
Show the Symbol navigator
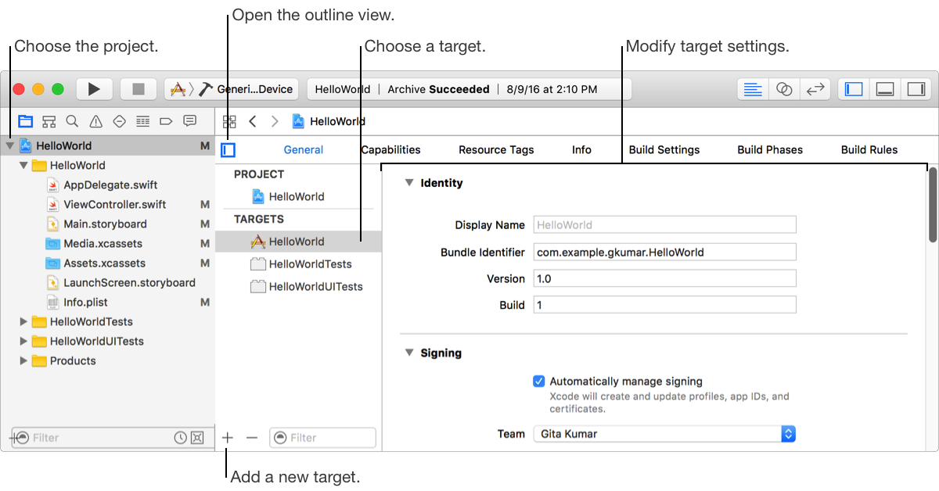pos(49,121)
